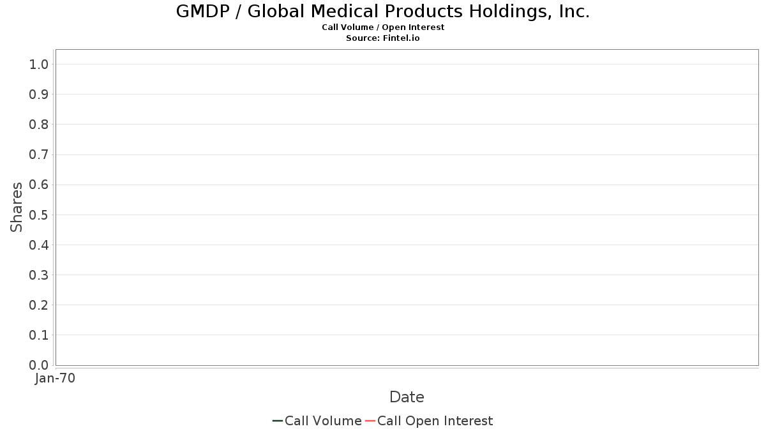Toggle the Call Open Interest legend entry
This screenshot has height=431, width=766.
(435, 421)
